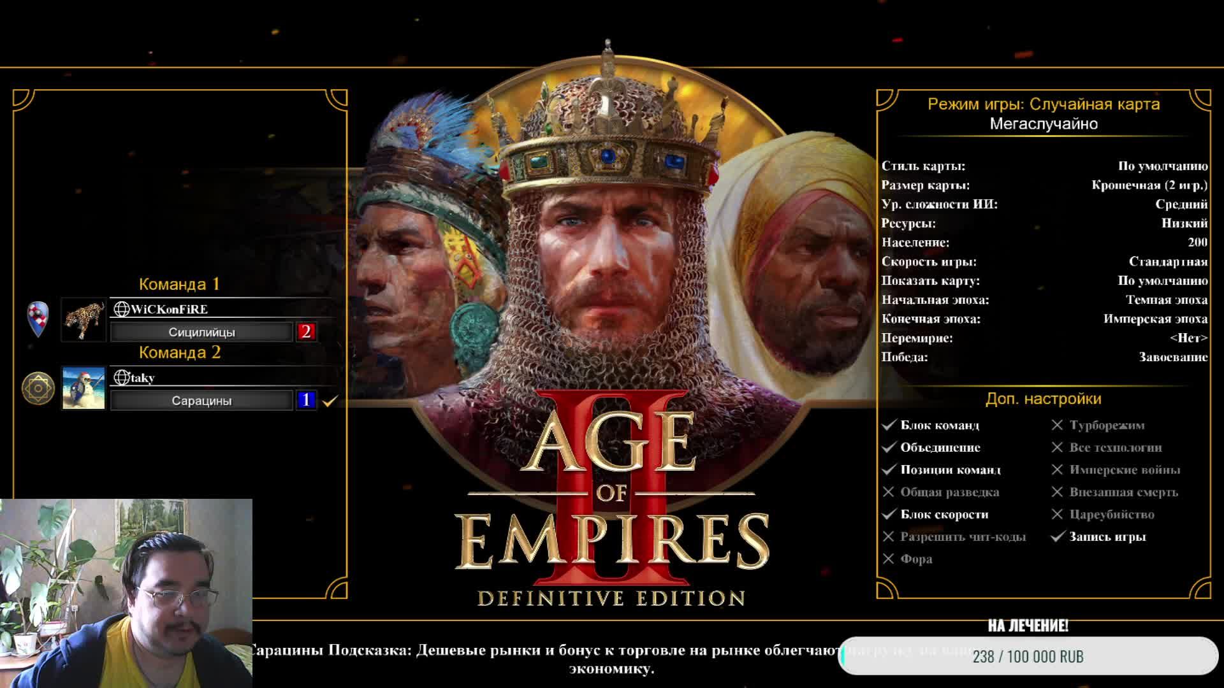Click the gold ready checkmark next to taky

(330, 401)
